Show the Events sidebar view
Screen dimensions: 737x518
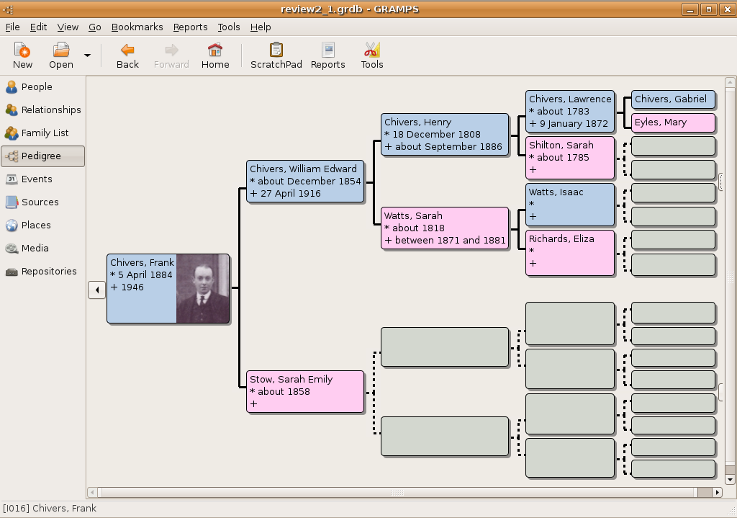(37, 179)
